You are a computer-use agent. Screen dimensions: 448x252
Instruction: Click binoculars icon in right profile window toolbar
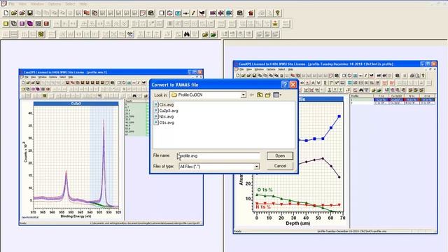pos(361,90)
